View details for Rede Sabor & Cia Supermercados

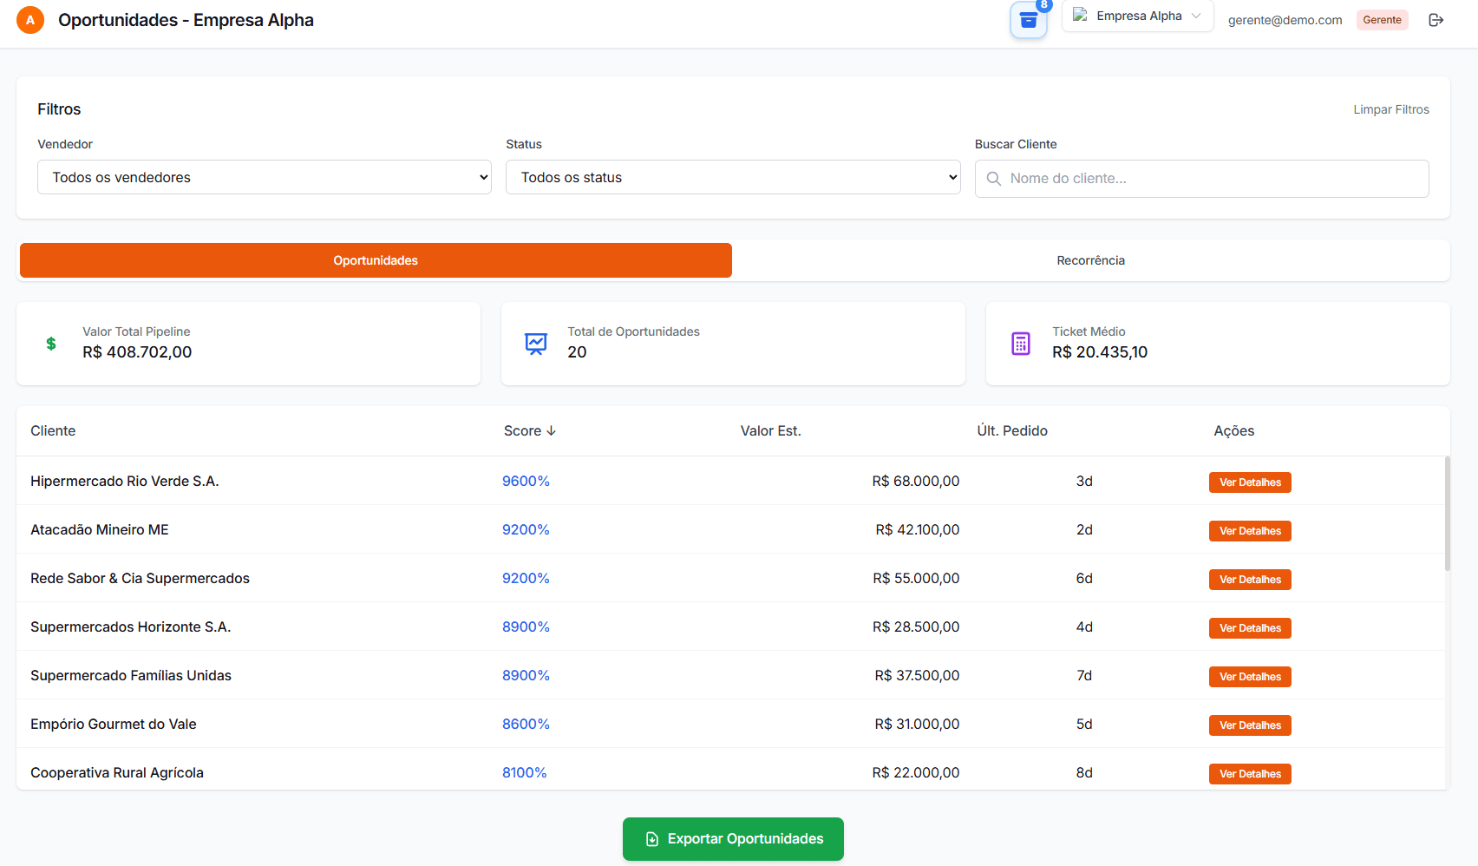(x=1250, y=580)
